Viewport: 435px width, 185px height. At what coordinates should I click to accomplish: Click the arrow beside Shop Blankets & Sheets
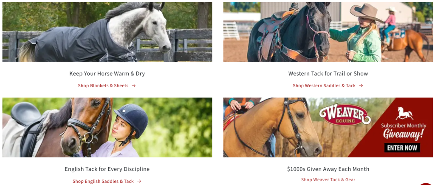(133, 86)
